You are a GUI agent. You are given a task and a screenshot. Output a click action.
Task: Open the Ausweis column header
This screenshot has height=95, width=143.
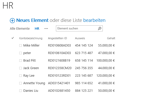pos(80,38)
